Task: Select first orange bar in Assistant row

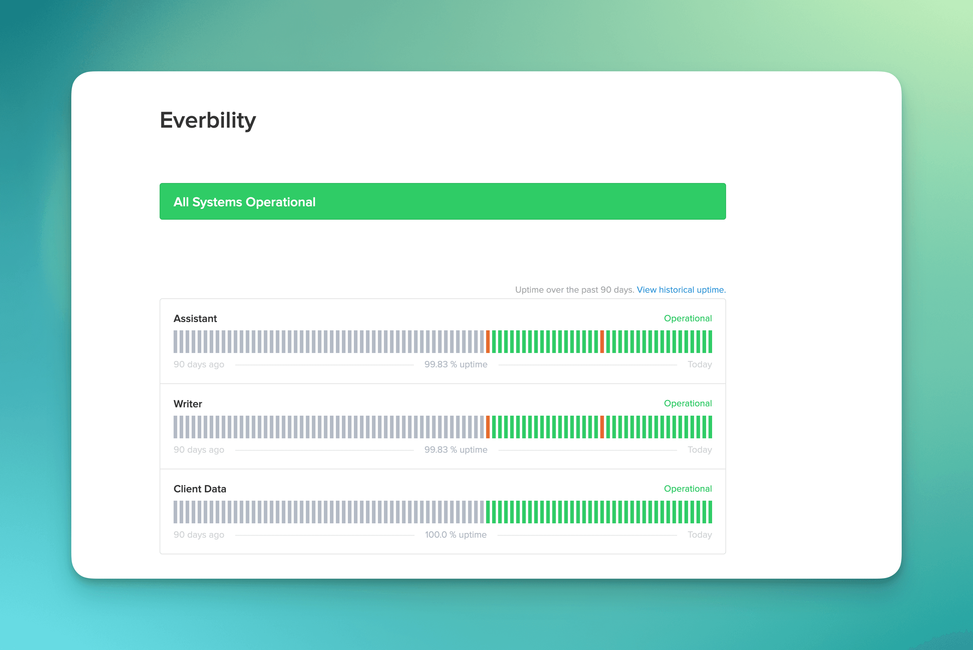Action: [x=488, y=342]
